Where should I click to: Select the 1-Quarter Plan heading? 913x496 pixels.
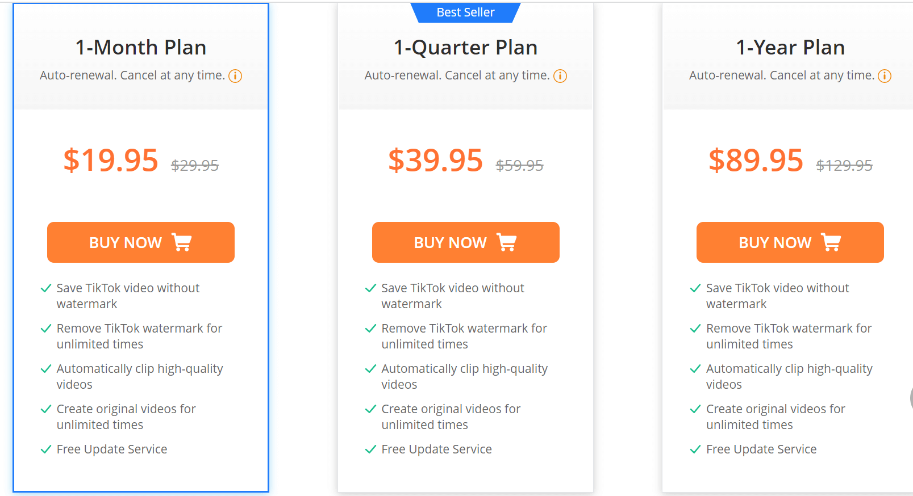coord(466,48)
